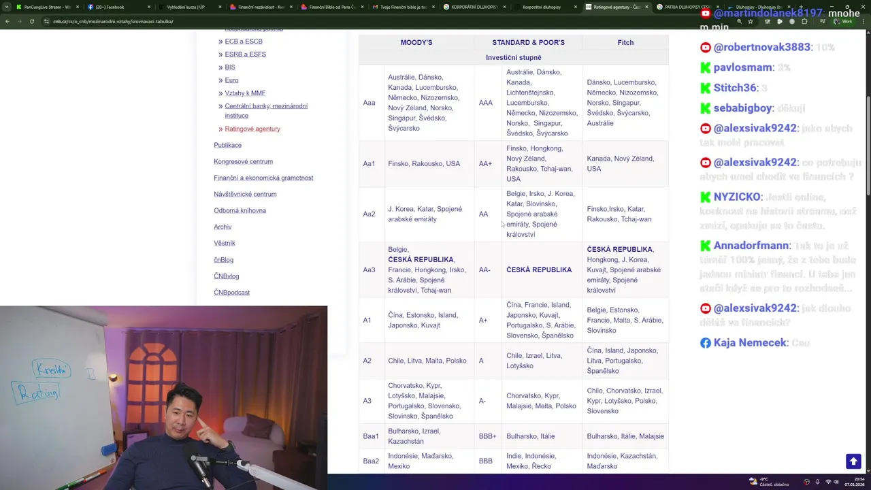Viewport: 871px width, 490px height.
Task: Click the Baa1 rating cell
Action: 371,436
